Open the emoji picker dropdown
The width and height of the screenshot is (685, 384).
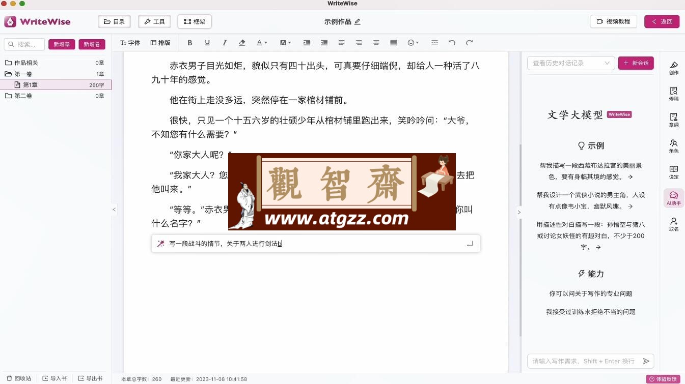(x=413, y=43)
